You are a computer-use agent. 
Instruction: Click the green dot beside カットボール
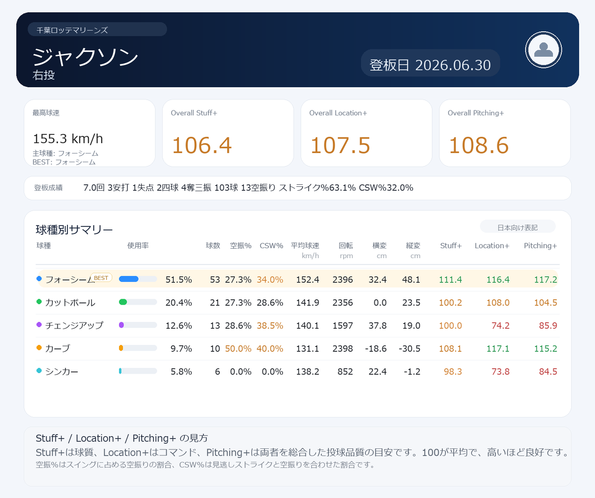(x=39, y=302)
